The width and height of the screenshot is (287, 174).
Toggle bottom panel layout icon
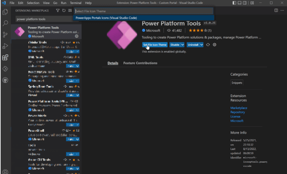(239, 3)
